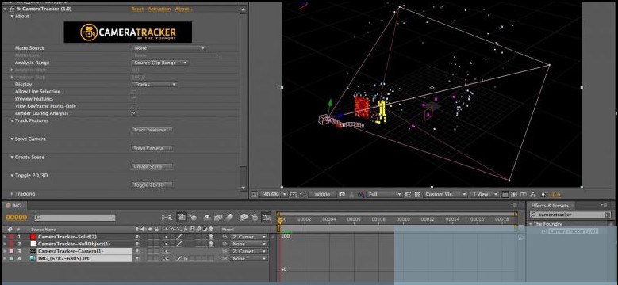Screen dimensions: 618x285
Task: Click the Solve Camera button
Action: pyautogui.click(x=152, y=148)
